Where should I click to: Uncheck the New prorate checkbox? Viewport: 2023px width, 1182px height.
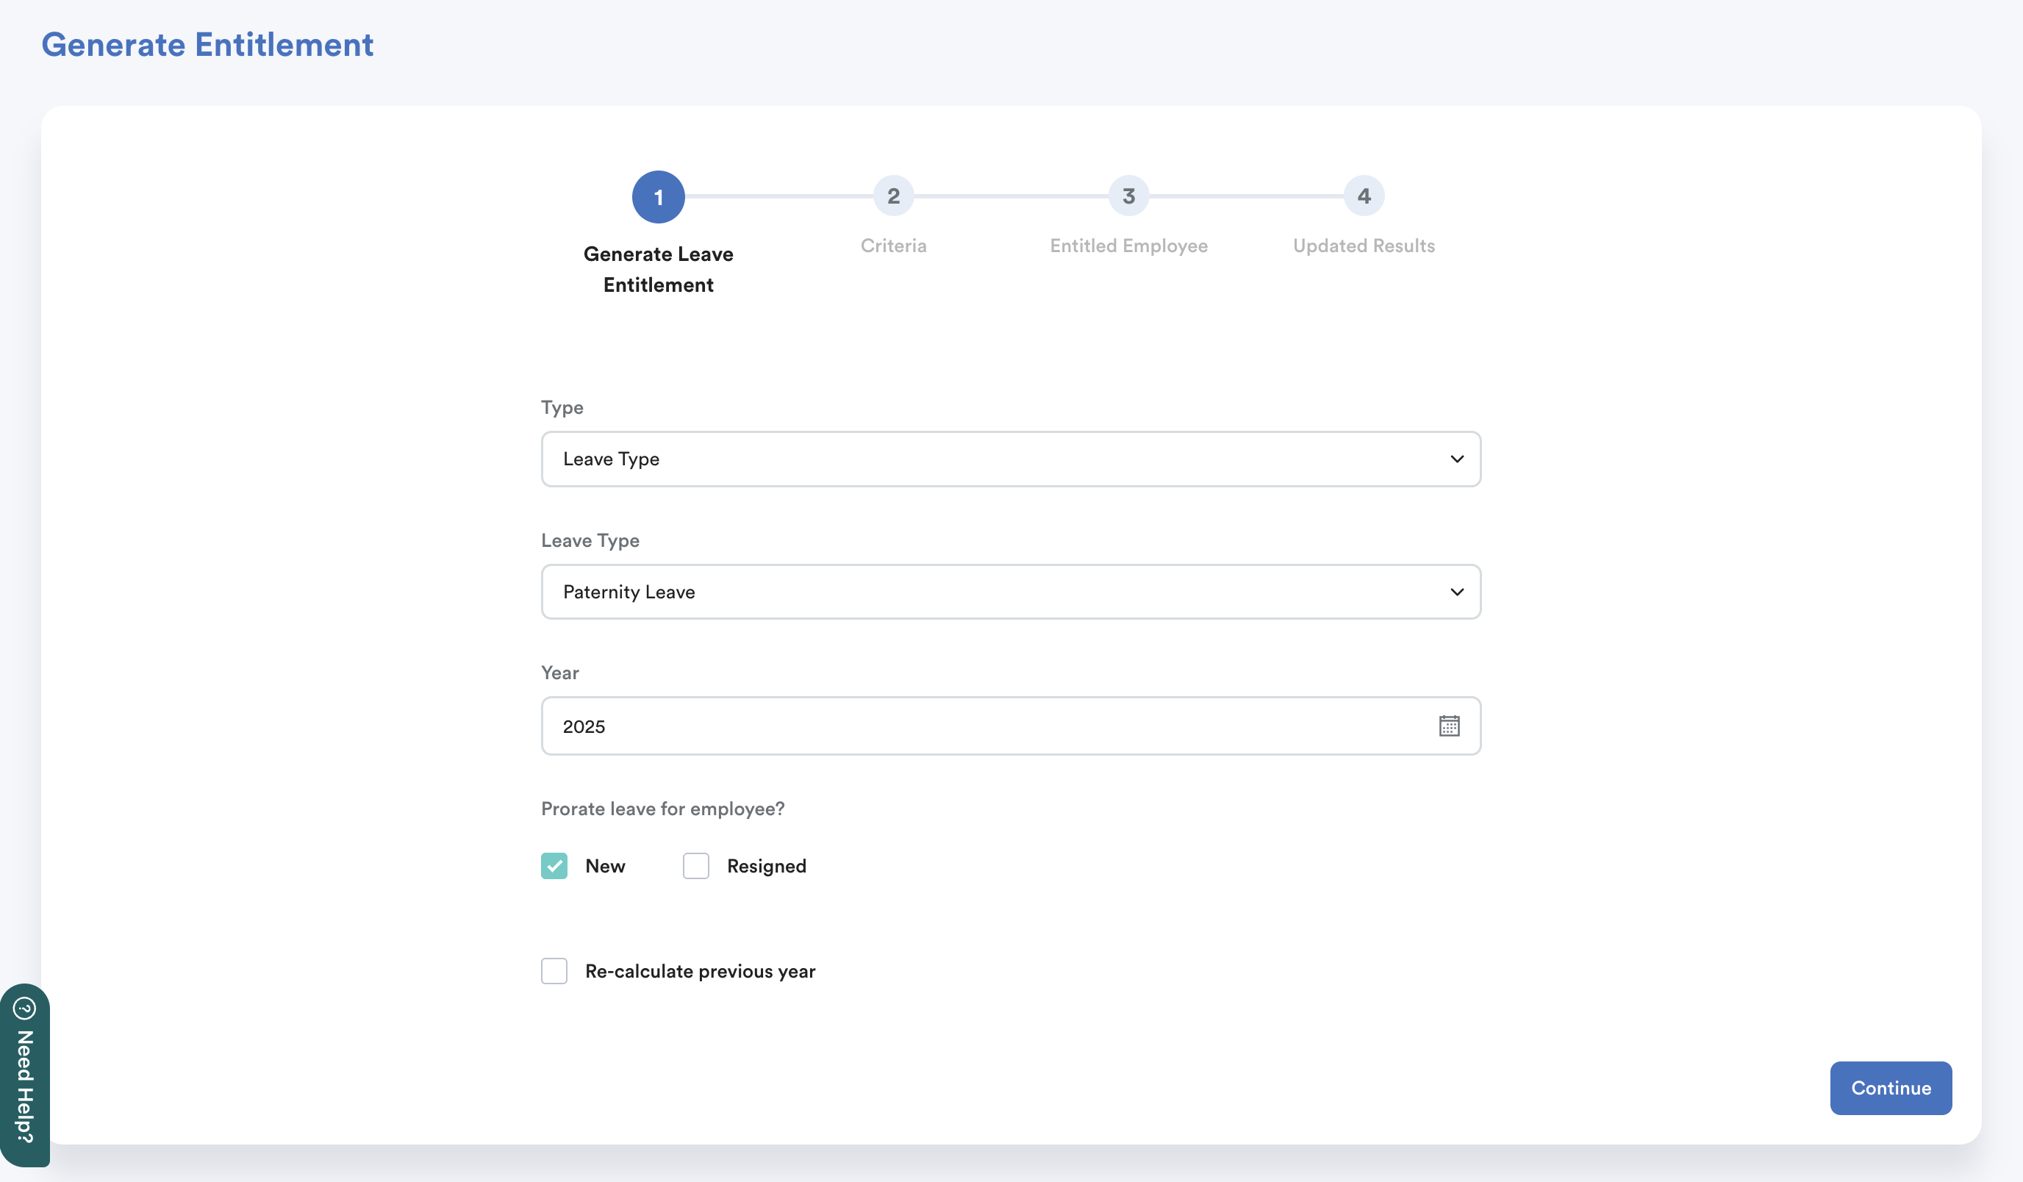(554, 866)
